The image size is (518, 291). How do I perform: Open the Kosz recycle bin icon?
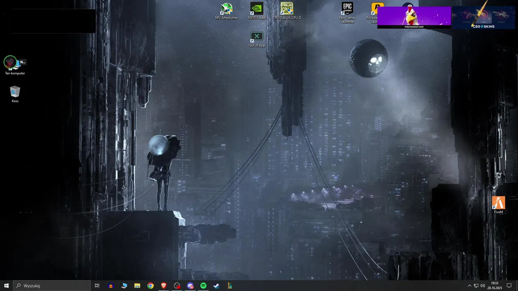[x=15, y=94]
